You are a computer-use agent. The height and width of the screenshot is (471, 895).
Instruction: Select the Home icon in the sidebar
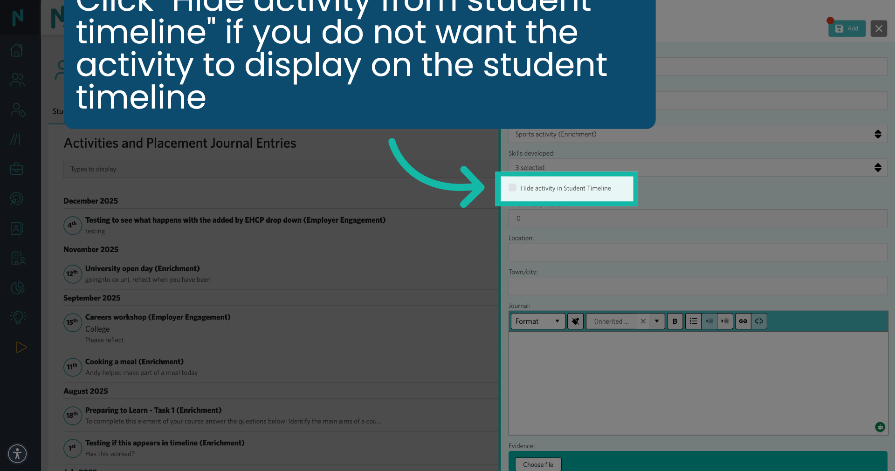tap(17, 50)
